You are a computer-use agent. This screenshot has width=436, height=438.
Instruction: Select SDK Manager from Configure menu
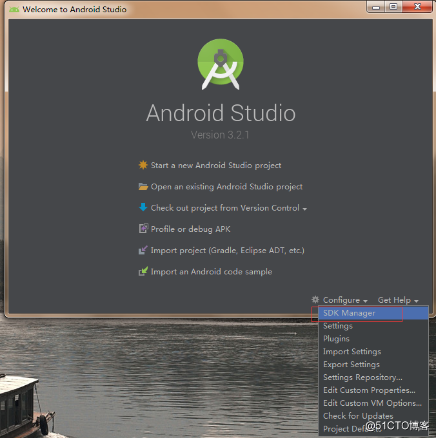pyautogui.click(x=373, y=313)
